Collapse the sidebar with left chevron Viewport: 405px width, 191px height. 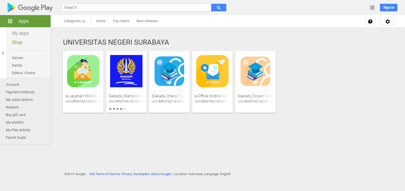coord(3,53)
